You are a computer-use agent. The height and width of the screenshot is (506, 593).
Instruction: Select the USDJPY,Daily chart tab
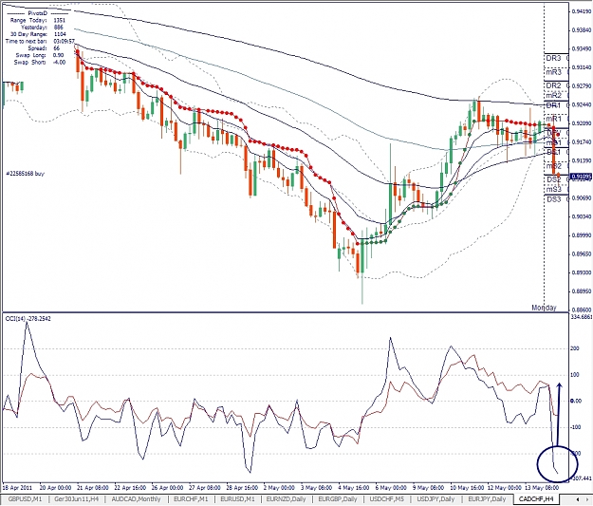pos(436,498)
